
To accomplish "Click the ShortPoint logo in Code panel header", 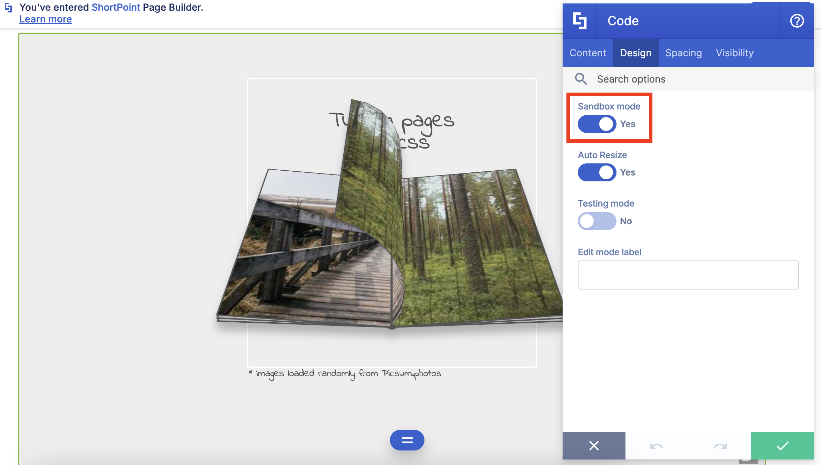I will coord(580,21).
